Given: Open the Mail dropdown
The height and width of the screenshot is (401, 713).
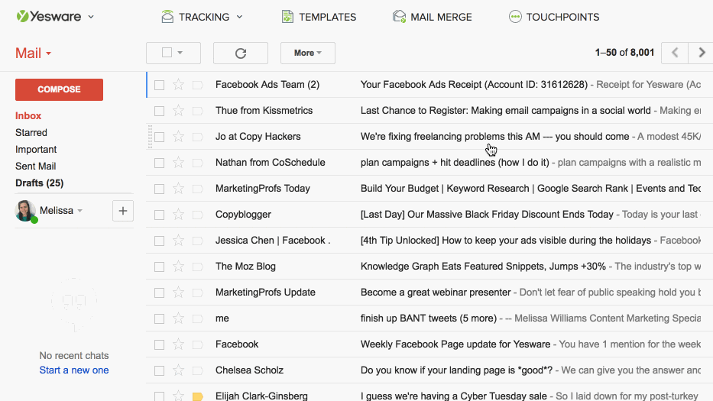Looking at the screenshot, I should pyautogui.click(x=33, y=53).
